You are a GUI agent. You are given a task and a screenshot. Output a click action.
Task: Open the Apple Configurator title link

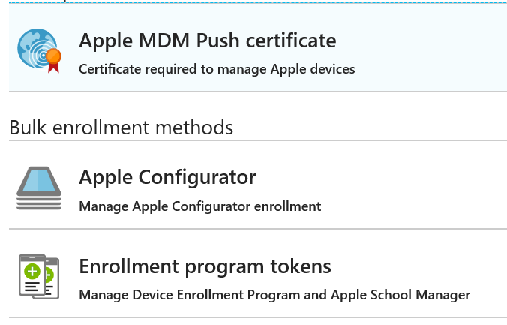167,177
